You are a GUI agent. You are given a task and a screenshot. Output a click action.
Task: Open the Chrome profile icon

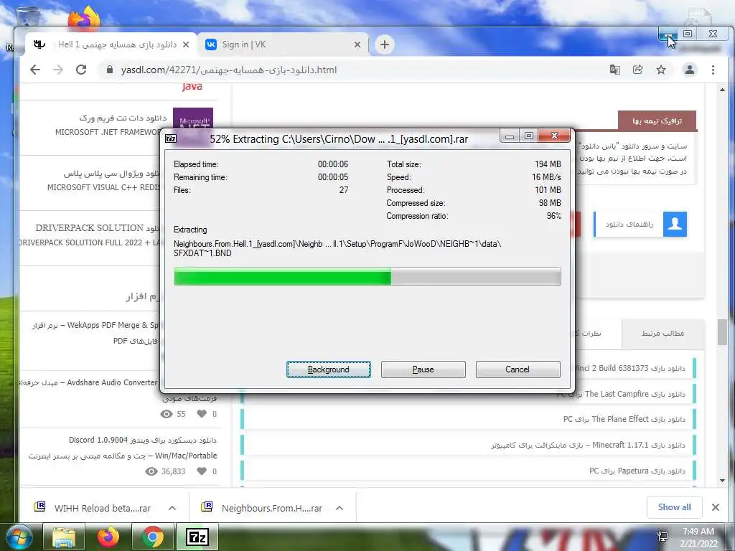[x=690, y=70]
